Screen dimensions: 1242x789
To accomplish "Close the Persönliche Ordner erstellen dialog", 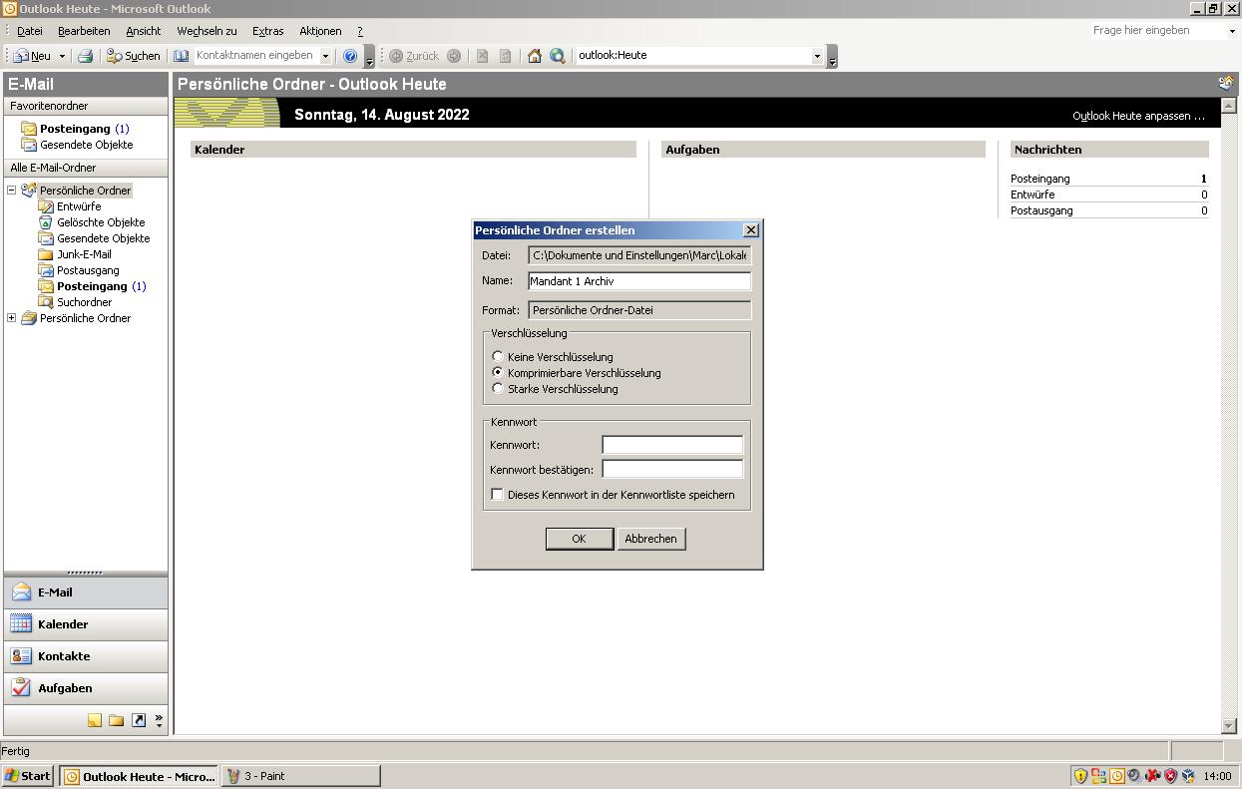I will click(751, 230).
